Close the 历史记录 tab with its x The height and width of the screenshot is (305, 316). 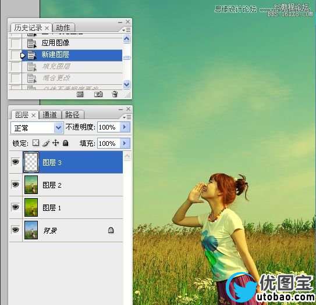[47, 28]
